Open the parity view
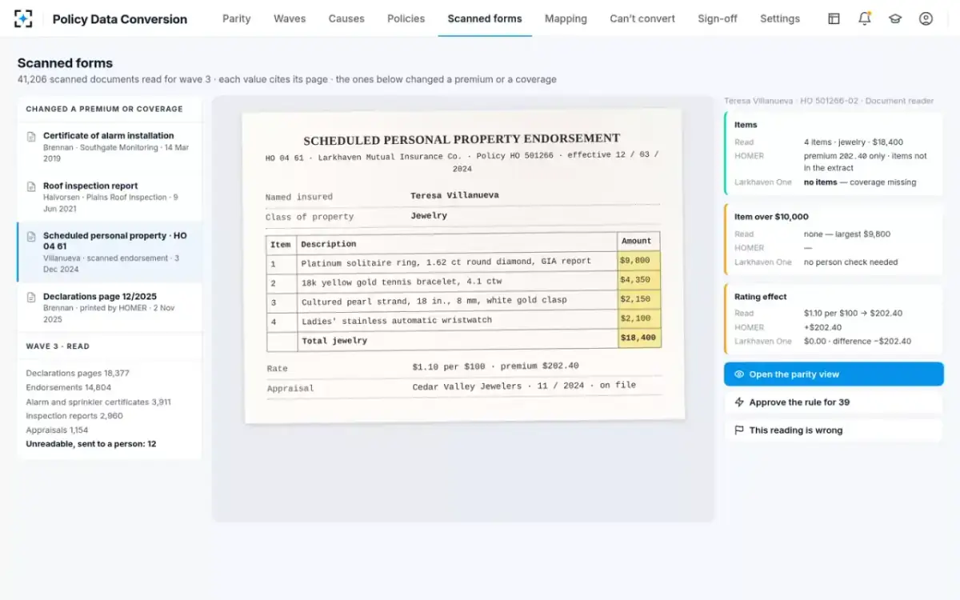 [x=834, y=374]
